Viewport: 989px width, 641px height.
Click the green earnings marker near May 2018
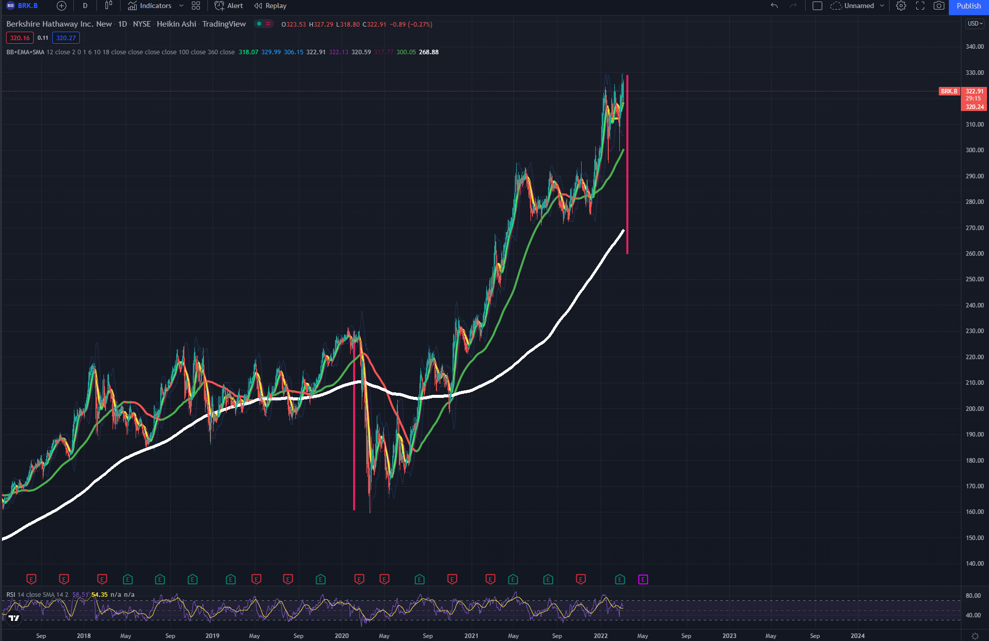(128, 579)
